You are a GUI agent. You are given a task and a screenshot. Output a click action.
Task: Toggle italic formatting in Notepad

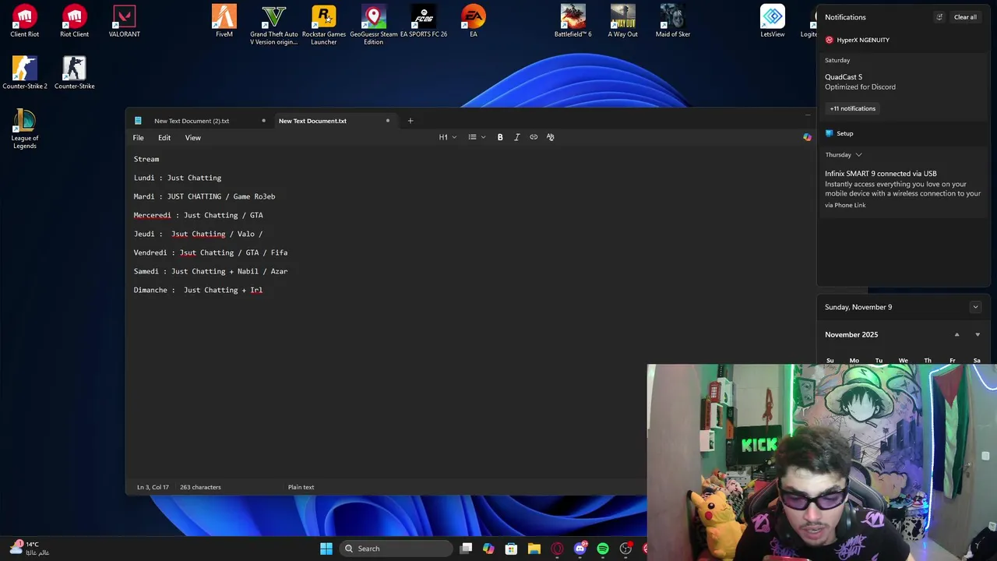pyautogui.click(x=516, y=137)
